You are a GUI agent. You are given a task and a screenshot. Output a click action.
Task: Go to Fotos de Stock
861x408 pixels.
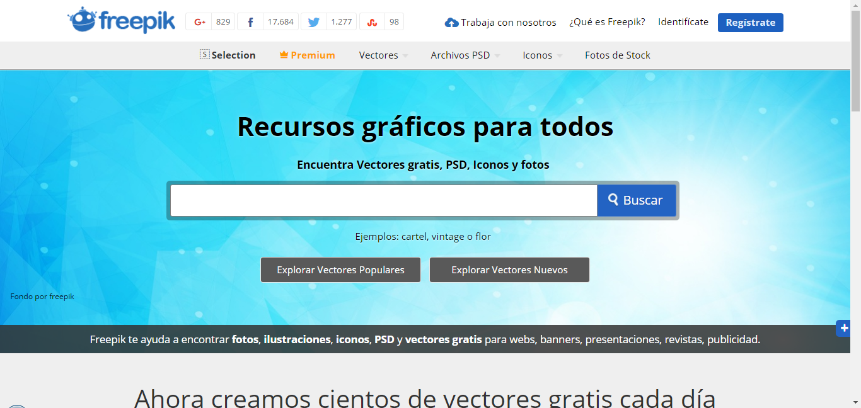tap(617, 55)
